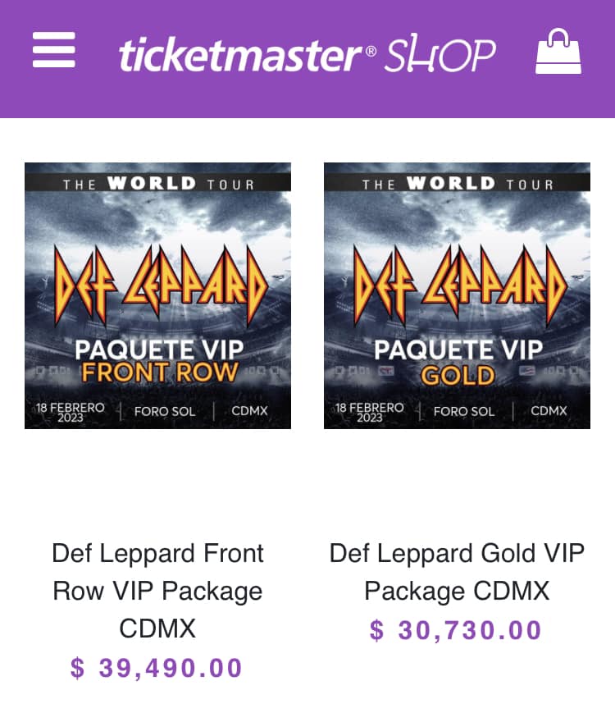Open the shopping bag cart
The image size is (615, 713).
pyautogui.click(x=558, y=52)
